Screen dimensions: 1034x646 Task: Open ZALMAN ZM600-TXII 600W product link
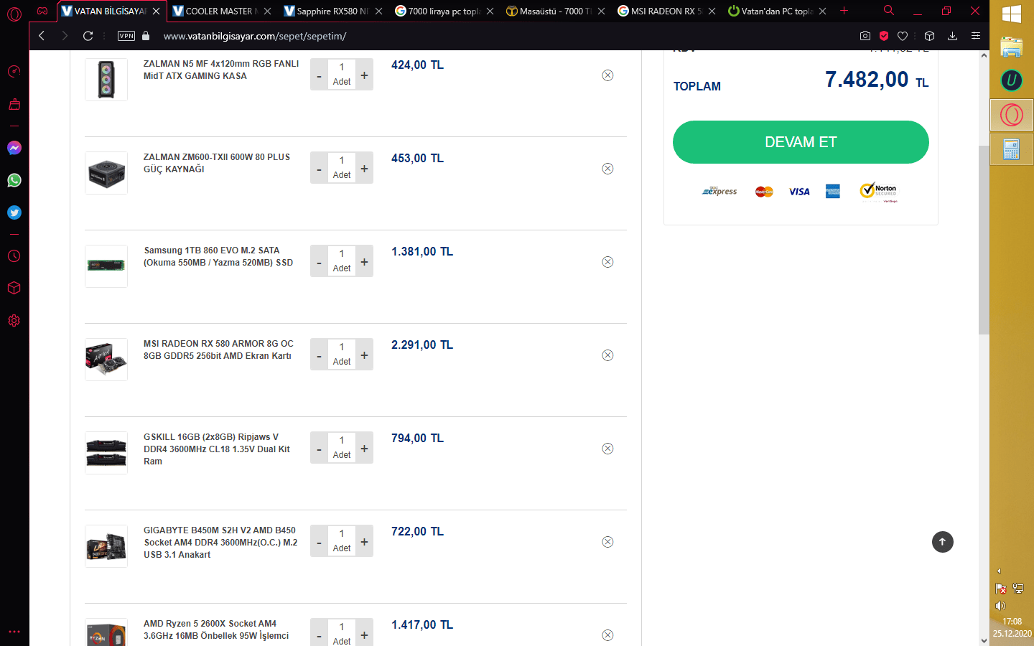(x=217, y=163)
